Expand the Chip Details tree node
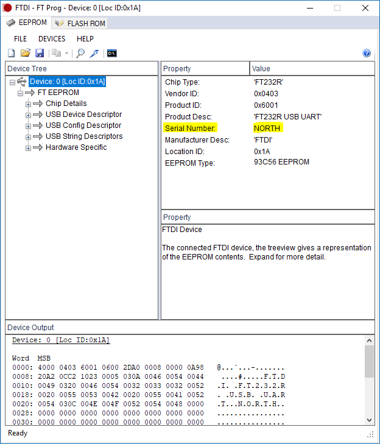This screenshot has width=380, height=444. coord(28,104)
